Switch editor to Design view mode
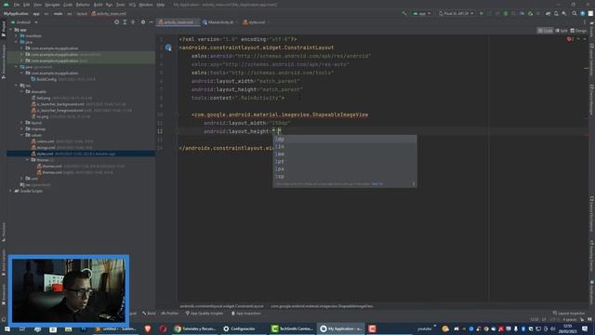This screenshot has height=335, width=595. point(578,31)
